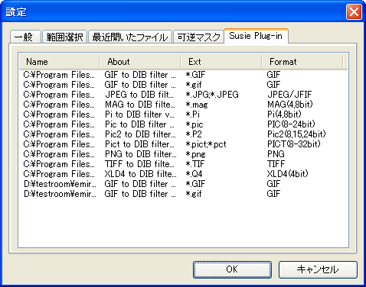Select the Pic2 to DIB filter row

point(183,134)
